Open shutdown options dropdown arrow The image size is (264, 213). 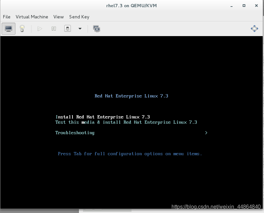[80, 29]
